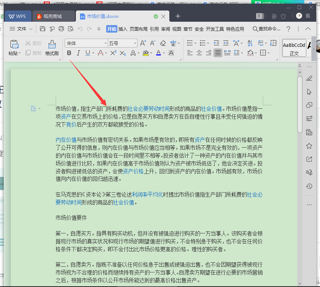Viewport: 320px width, 287px height.
Task: Open the 审阅 ribbon tab
Action: tap(166, 29)
